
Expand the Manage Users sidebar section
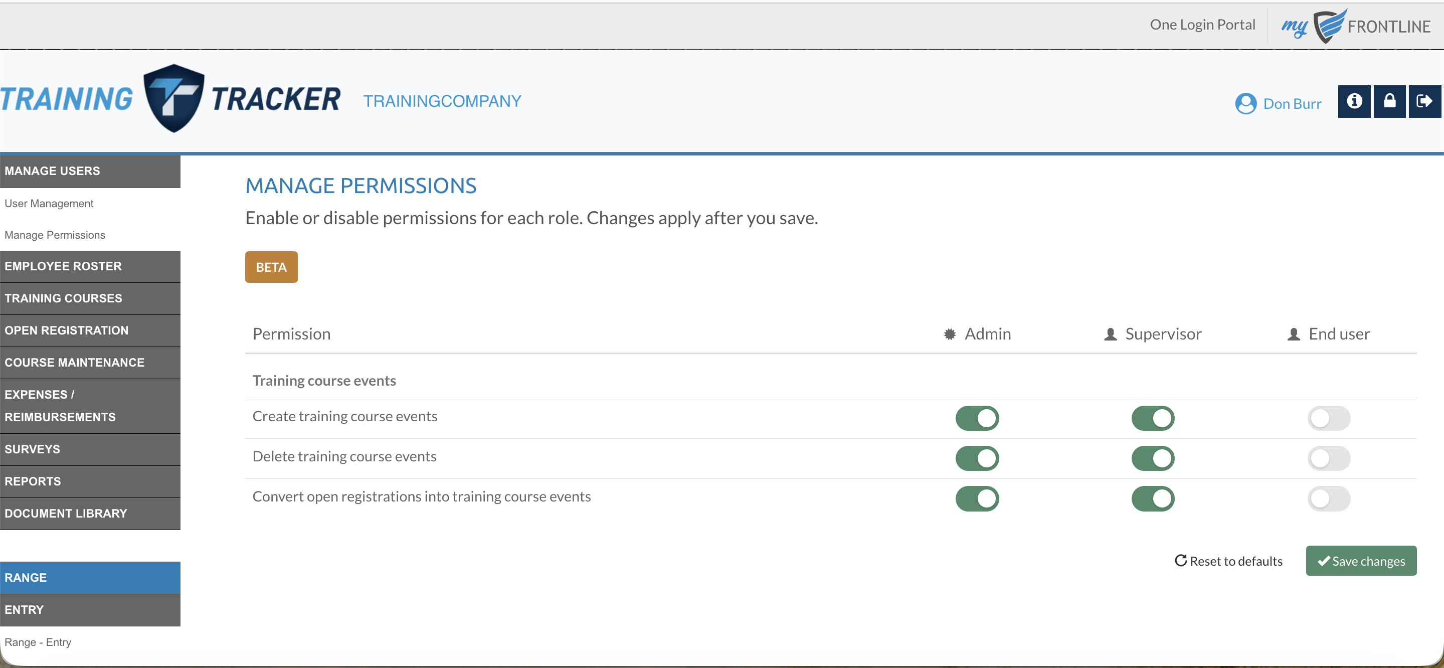point(90,171)
